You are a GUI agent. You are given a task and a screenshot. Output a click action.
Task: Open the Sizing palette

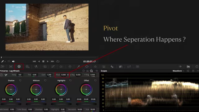(x=129, y=67)
